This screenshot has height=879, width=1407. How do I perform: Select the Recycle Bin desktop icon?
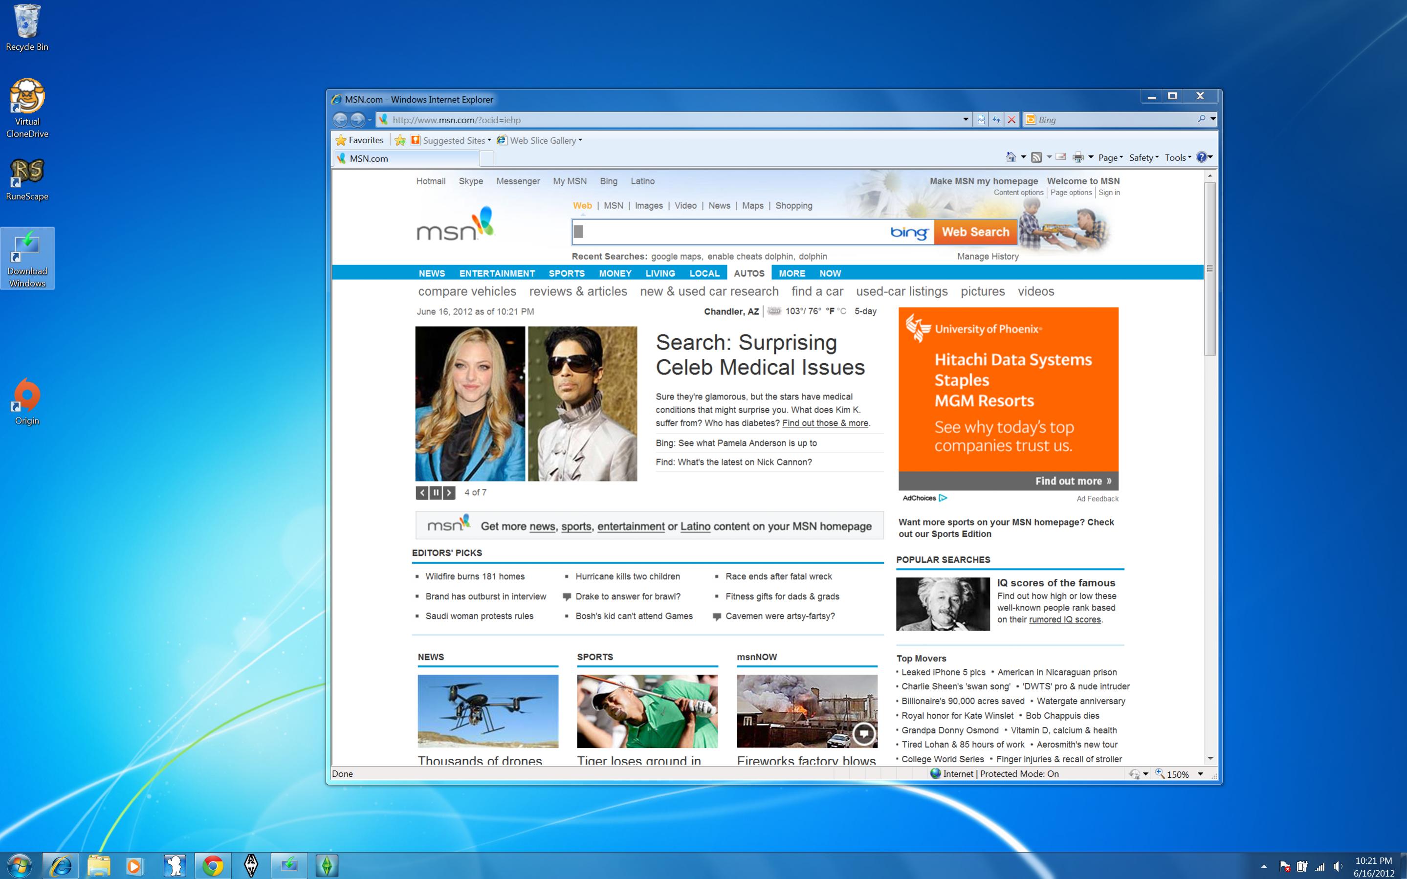click(x=27, y=27)
